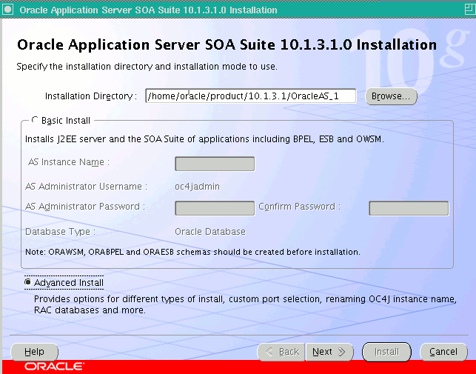Image resolution: width=476 pixels, height=374 pixels.
Task: Click the Basic Install description about J2EE server
Action: pyautogui.click(x=204, y=139)
